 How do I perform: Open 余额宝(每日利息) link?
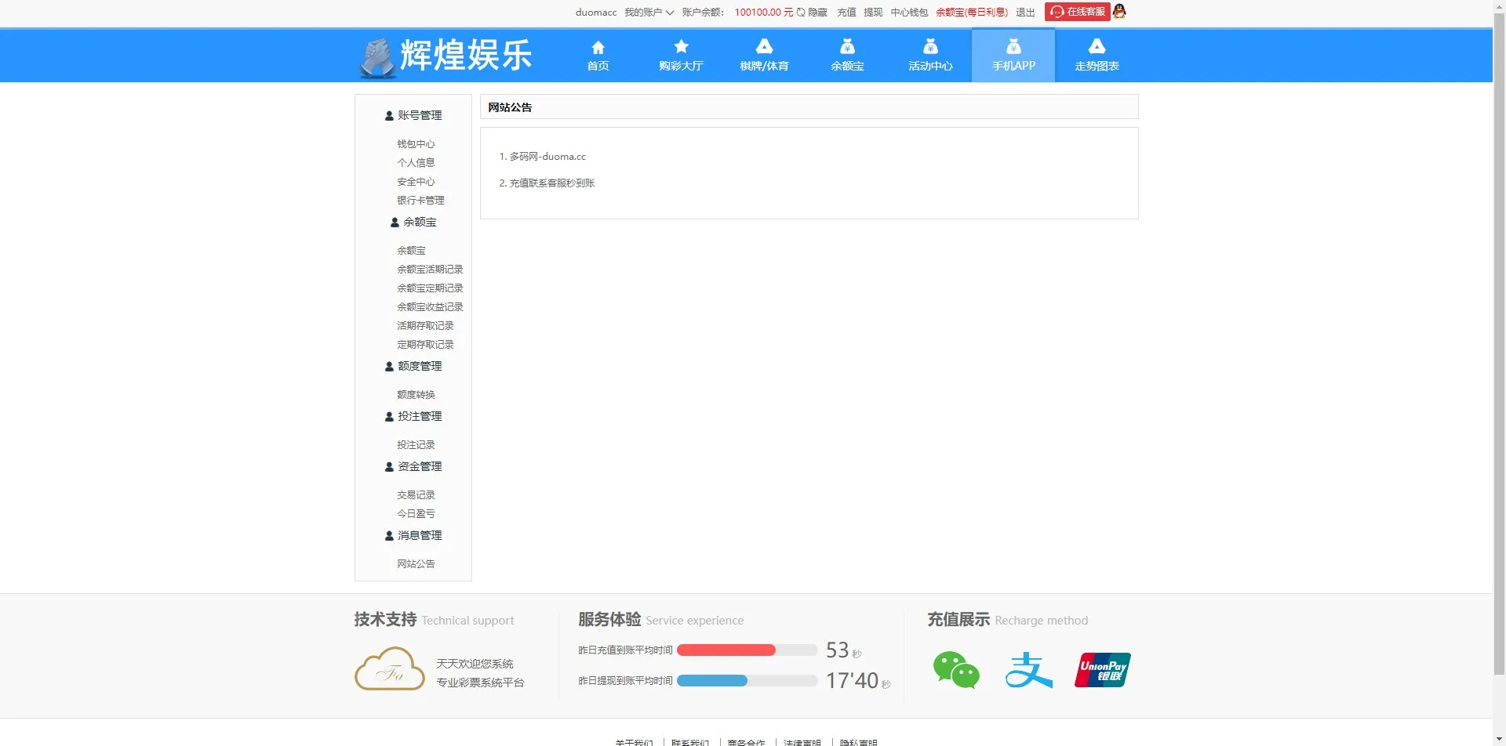pos(971,13)
